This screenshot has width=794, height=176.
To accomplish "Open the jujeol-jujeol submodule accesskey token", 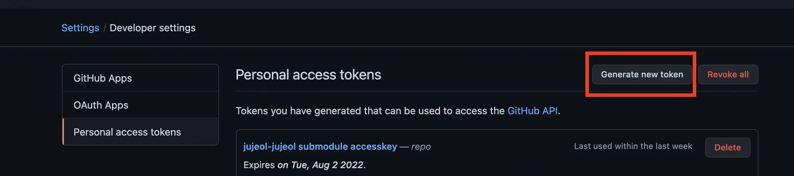I will point(320,147).
